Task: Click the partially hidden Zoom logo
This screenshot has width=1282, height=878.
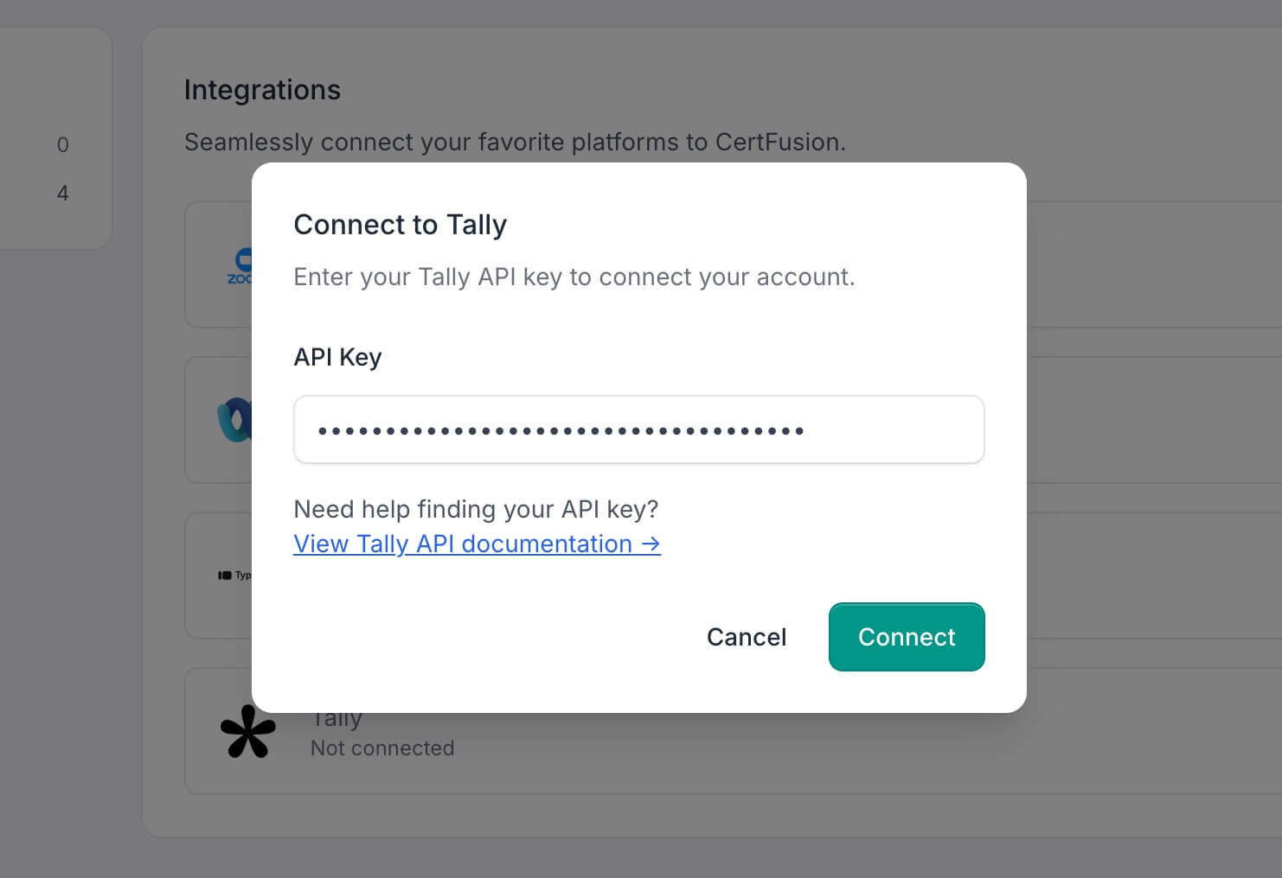Action: click(240, 265)
